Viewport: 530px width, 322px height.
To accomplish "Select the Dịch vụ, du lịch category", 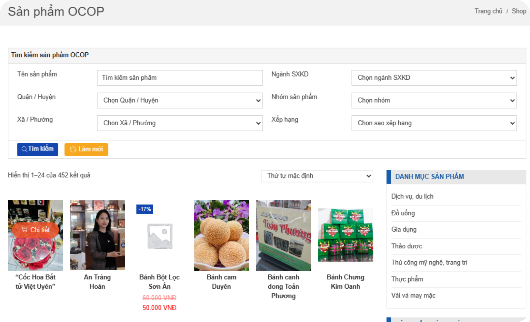I will [x=412, y=196].
